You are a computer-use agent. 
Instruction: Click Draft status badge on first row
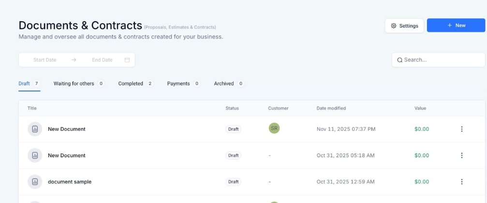click(234, 129)
